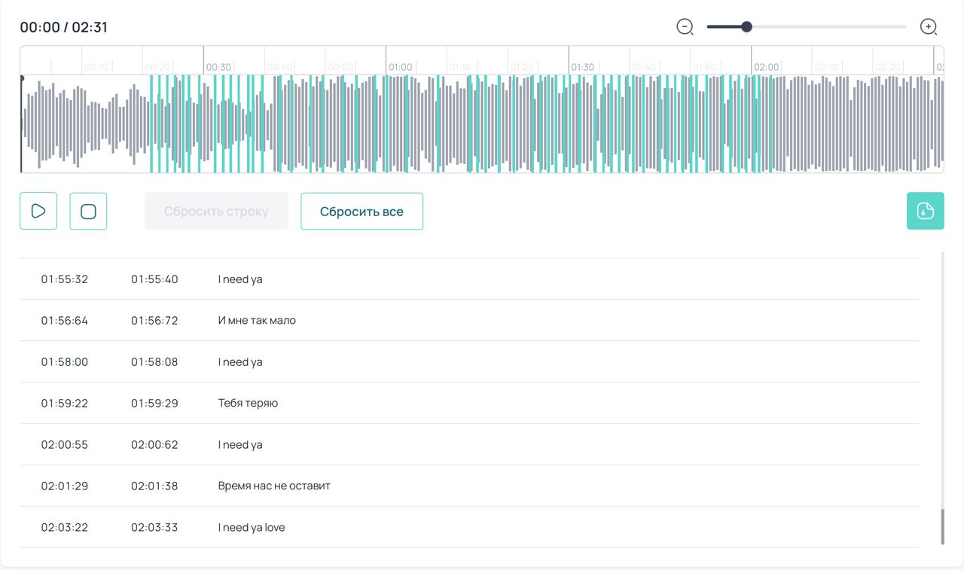Select the line 'I need ya love'
The image size is (964, 570).
tap(252, 528)
